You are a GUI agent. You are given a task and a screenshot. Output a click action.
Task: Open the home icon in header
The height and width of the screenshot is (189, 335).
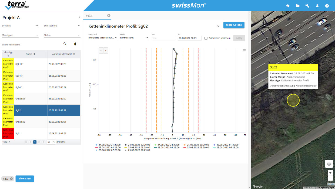[x=288, y=6]
